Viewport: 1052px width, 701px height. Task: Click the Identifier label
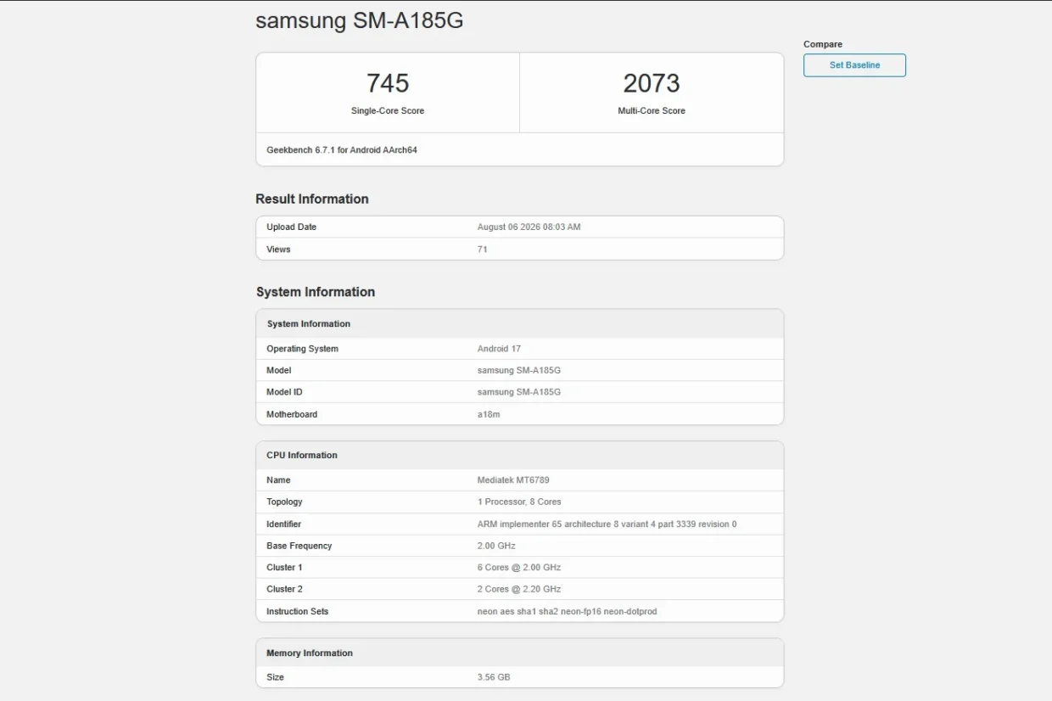click(283, 524)
